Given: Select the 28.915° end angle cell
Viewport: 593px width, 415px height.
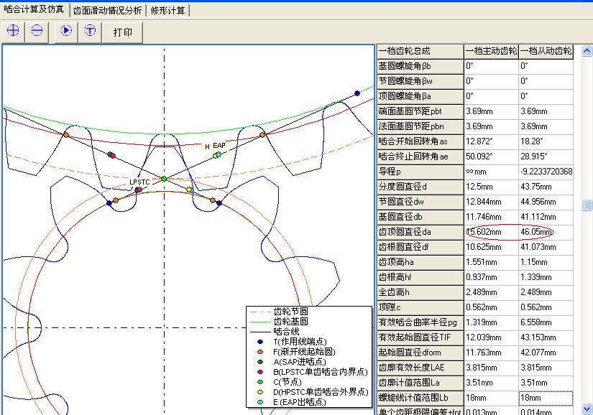Looking at the screenshot, I should click(x=546, y=157).
